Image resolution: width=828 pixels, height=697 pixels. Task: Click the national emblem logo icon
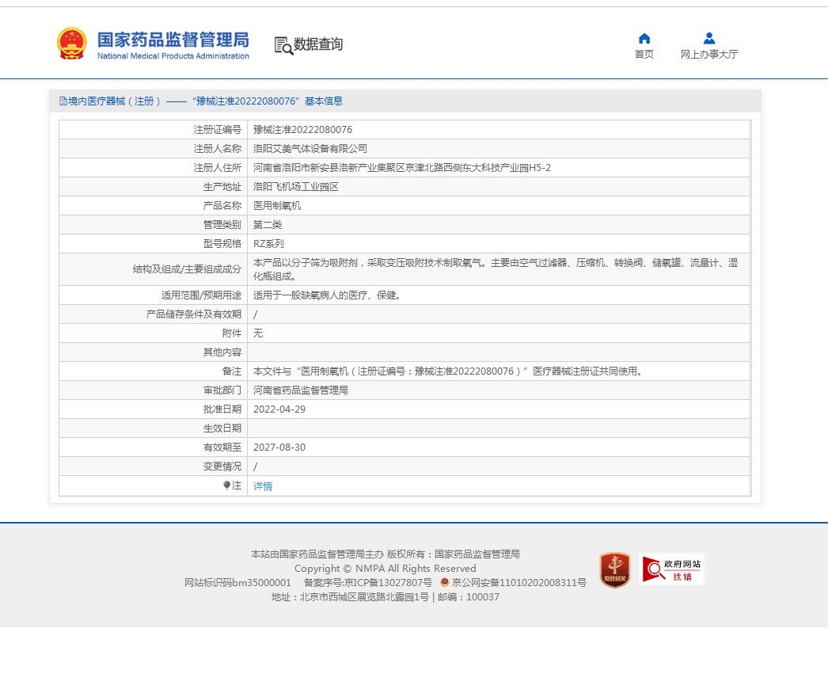pyautogui.click(x=72, y=44)
